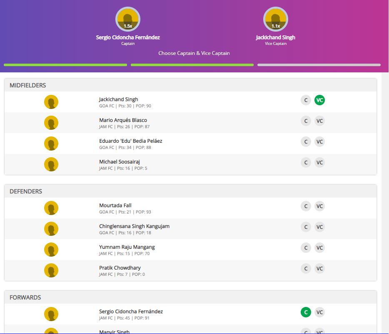
Task: Toggle green VC button for Jackichand Singh
Action: pyautogui.click(x=319, y=100)
